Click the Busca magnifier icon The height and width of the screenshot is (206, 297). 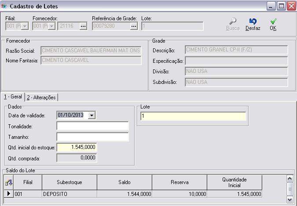233,21
